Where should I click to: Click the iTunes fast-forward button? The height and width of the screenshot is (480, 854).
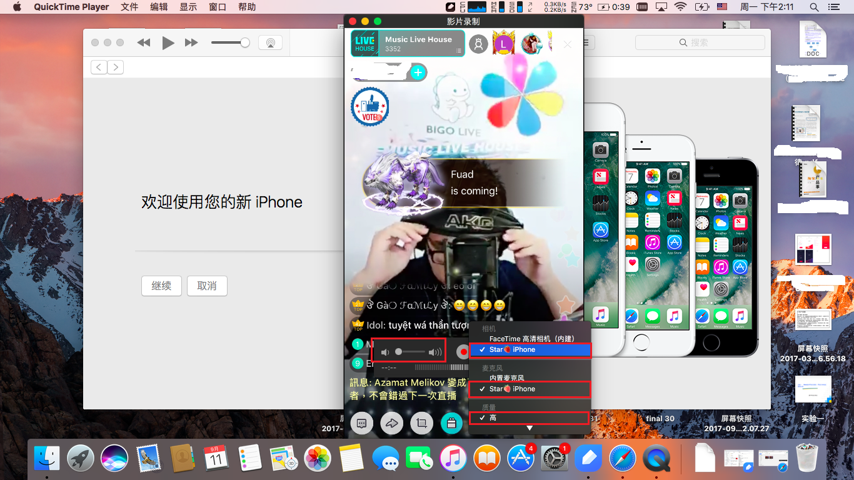[191, 42]
